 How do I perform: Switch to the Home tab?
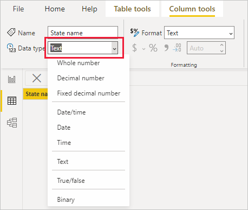55,9
